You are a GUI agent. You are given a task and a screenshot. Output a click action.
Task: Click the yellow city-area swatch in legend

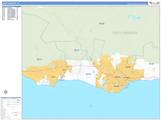click(9, 99)
